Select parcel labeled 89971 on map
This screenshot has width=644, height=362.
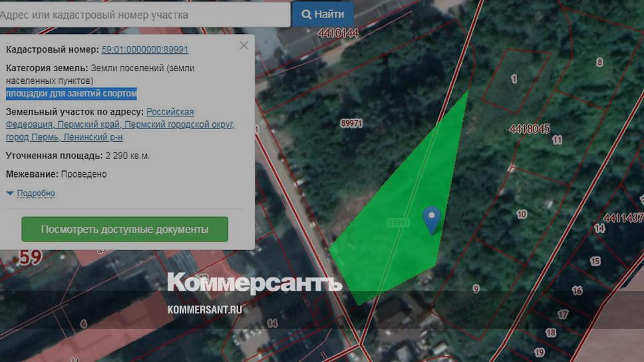[x=351, y=124]
